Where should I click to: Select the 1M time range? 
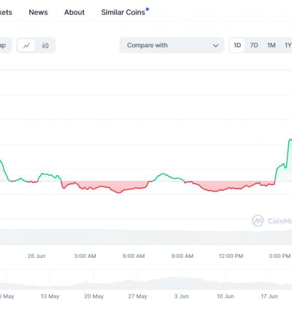[271, 45]
